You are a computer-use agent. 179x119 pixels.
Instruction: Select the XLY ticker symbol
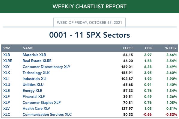(6, 67)
